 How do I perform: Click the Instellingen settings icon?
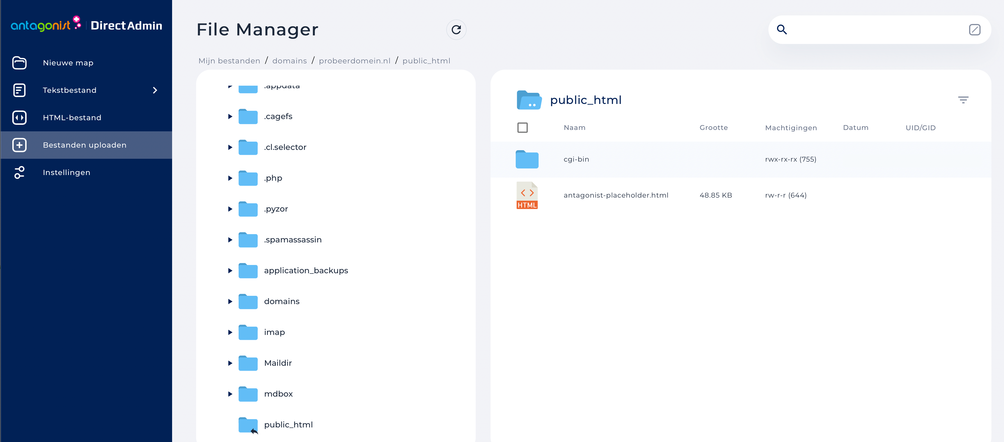point(19,172)
